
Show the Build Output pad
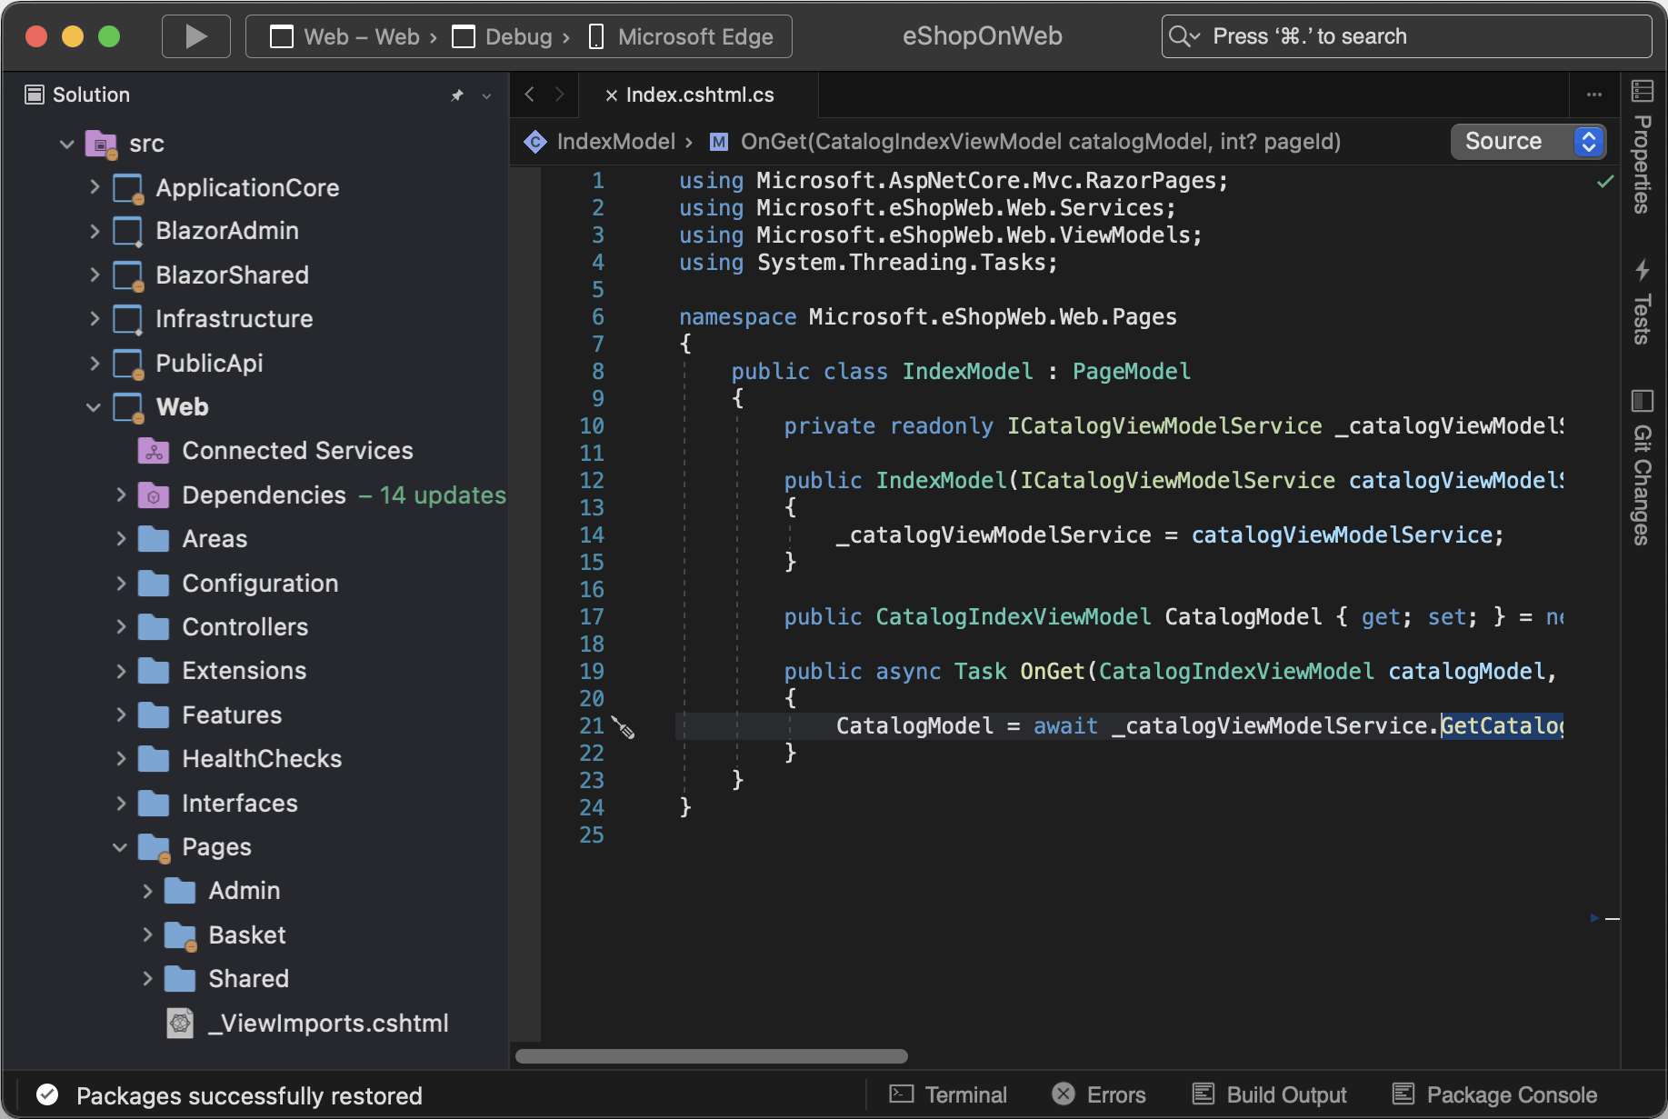[1269, 1094]
